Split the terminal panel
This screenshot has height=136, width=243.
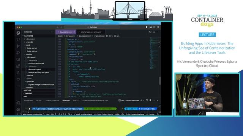[147, 100]
